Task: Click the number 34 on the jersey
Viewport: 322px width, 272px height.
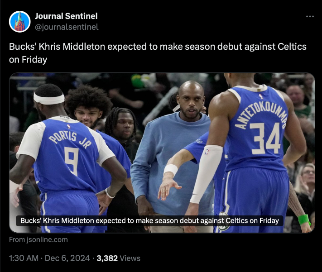Action: click(x=265, y=138)
